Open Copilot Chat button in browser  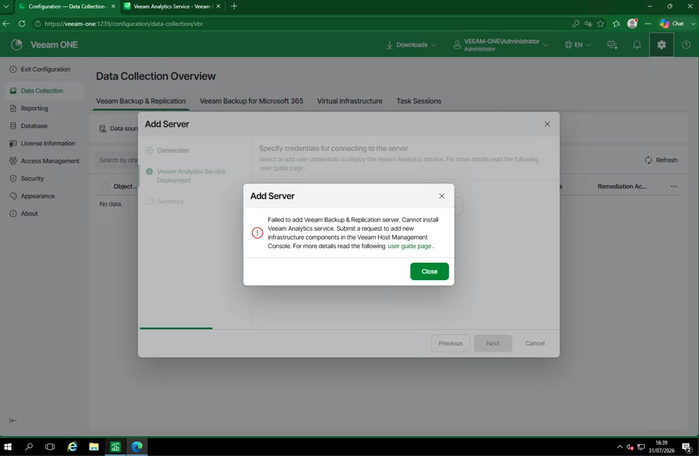(673, 24)
